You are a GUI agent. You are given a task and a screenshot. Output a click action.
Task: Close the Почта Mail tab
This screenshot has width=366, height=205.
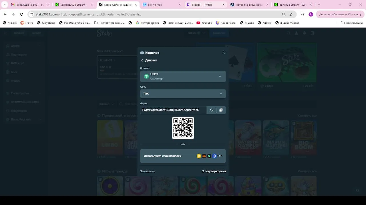tap(179, 5)
